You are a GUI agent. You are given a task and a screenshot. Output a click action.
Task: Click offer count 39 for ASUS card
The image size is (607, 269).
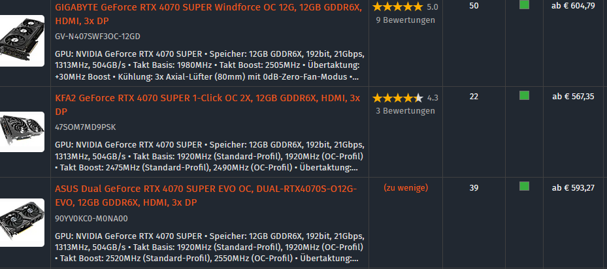pos(474,188)
